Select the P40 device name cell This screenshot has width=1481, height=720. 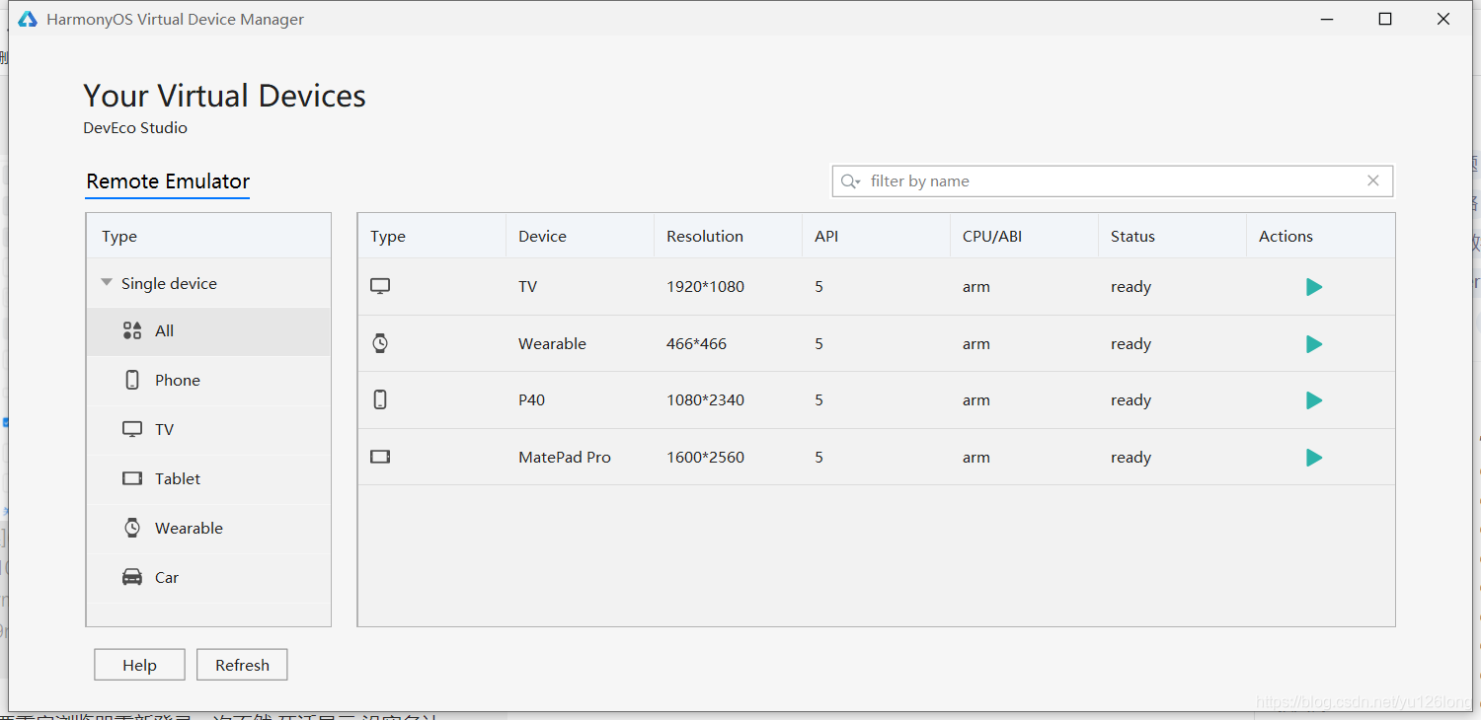click(x=531, y=400)
